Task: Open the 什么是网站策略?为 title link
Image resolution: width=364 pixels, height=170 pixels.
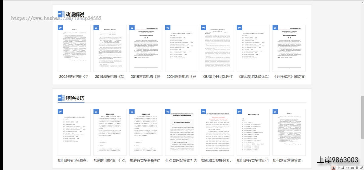Action: click(x=181, y=161)
